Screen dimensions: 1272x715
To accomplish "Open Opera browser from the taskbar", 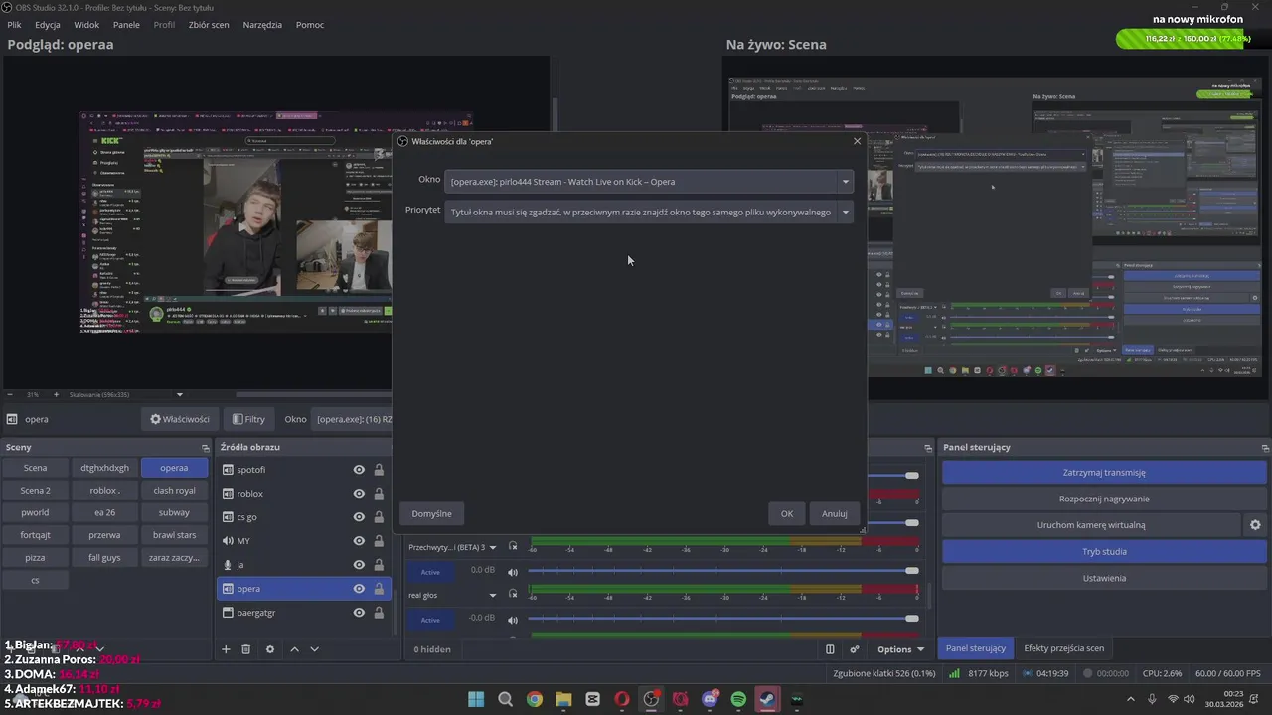I will point(622,699).
